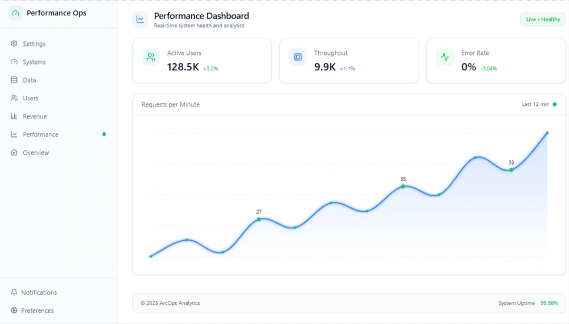Click the Systems gauge icon in sidebar

click(14, 62)
